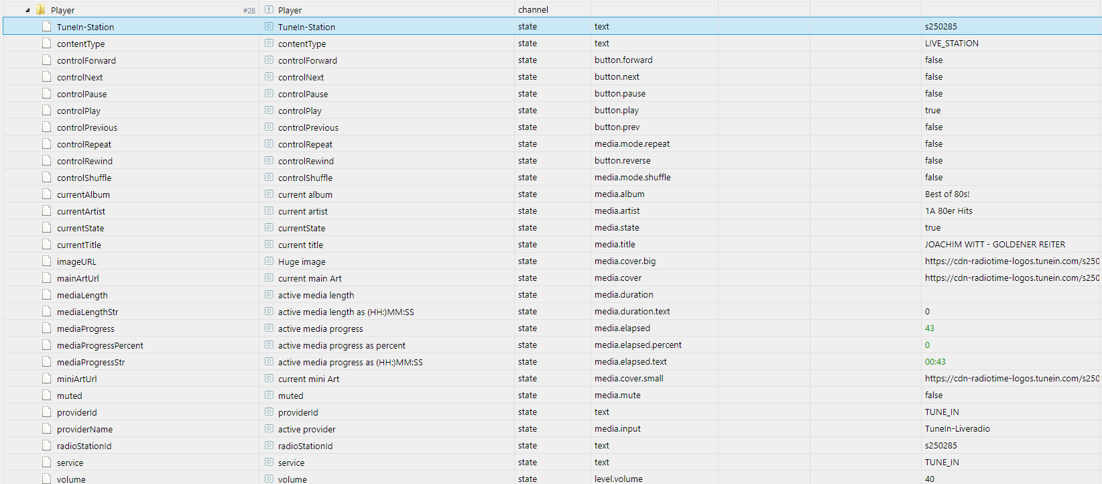Screen dimensions: 1102x484
Task: Click state icon beside current main Art
Action: [x=269, y=278]
